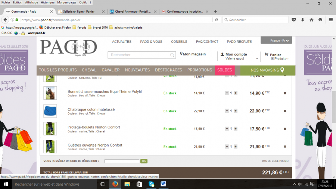336x189 pixels.
Task: Switch to the Cheval Annonce tab
Action: coord(133,12)
